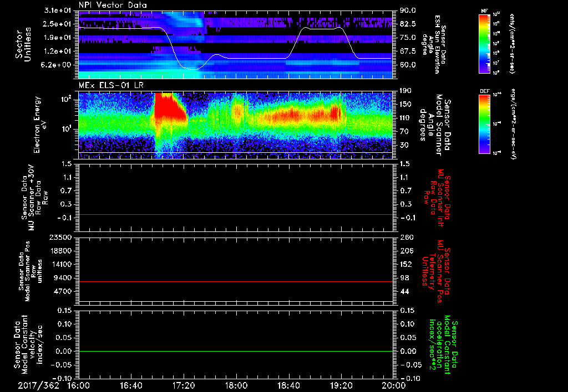The height and width of the screenshot is (392, 568).
Task: Click the green zero line in velocity panel
Action: click(236, 351)
